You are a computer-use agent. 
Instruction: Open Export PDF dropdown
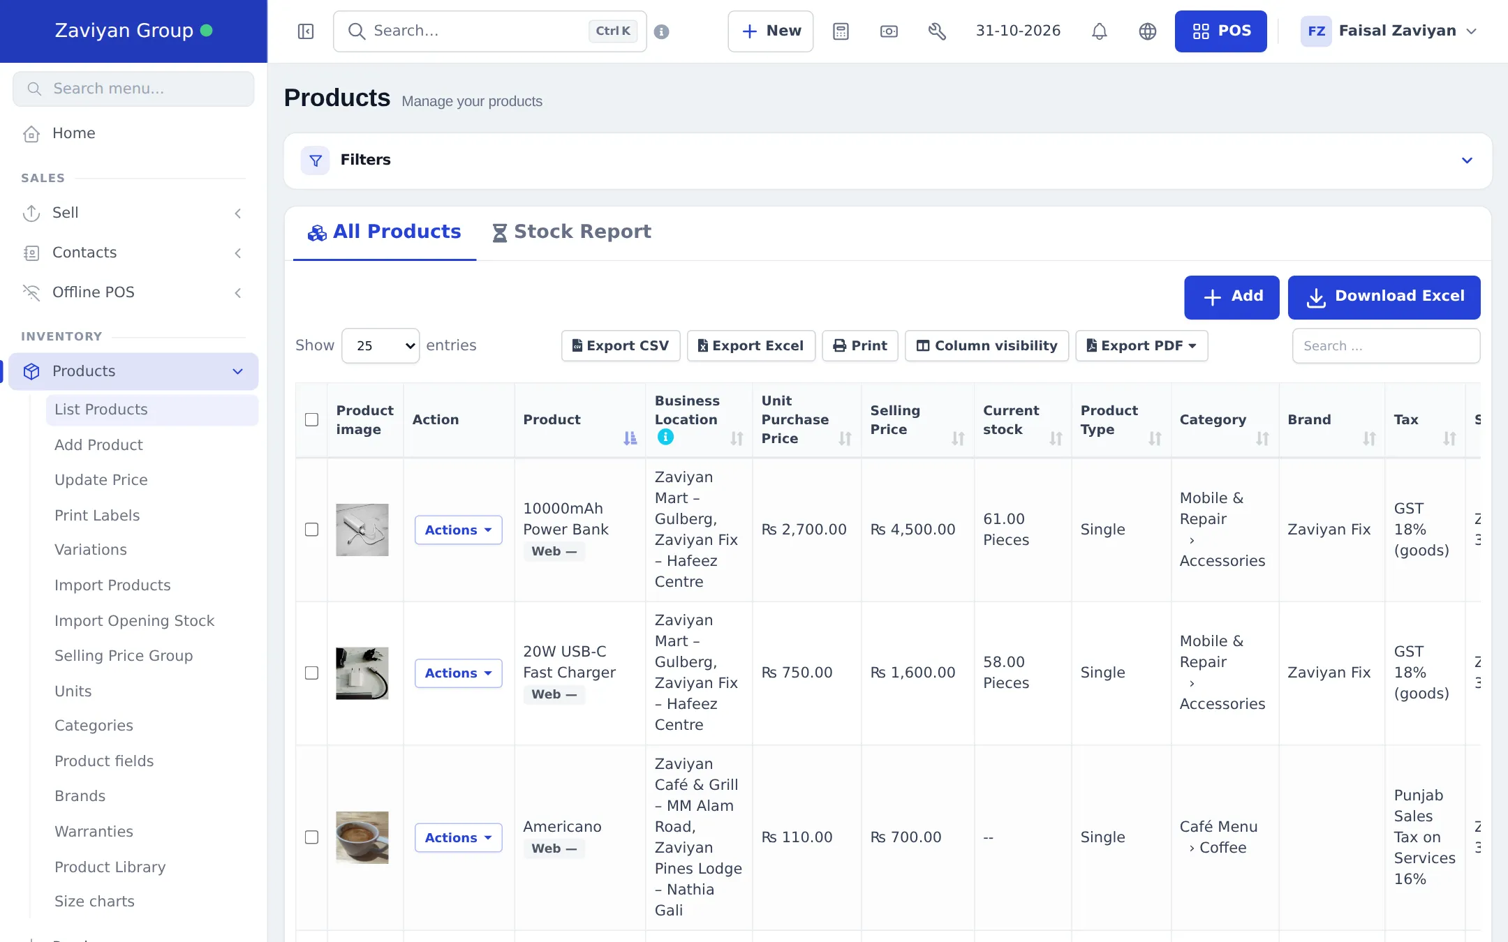coord(1141,345)
